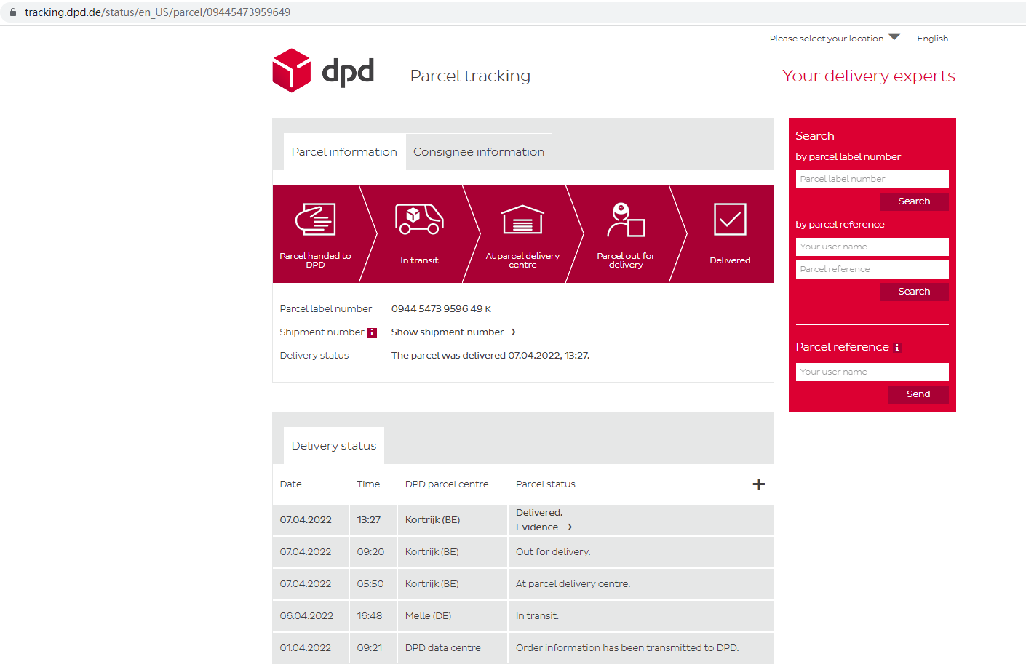Viewport: 1026px width, 667px height.
Task: Select the Parcel information tab
Action: (344, 152)
